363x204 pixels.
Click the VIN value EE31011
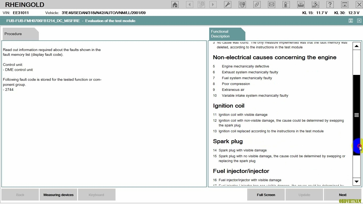pos(21,13)
